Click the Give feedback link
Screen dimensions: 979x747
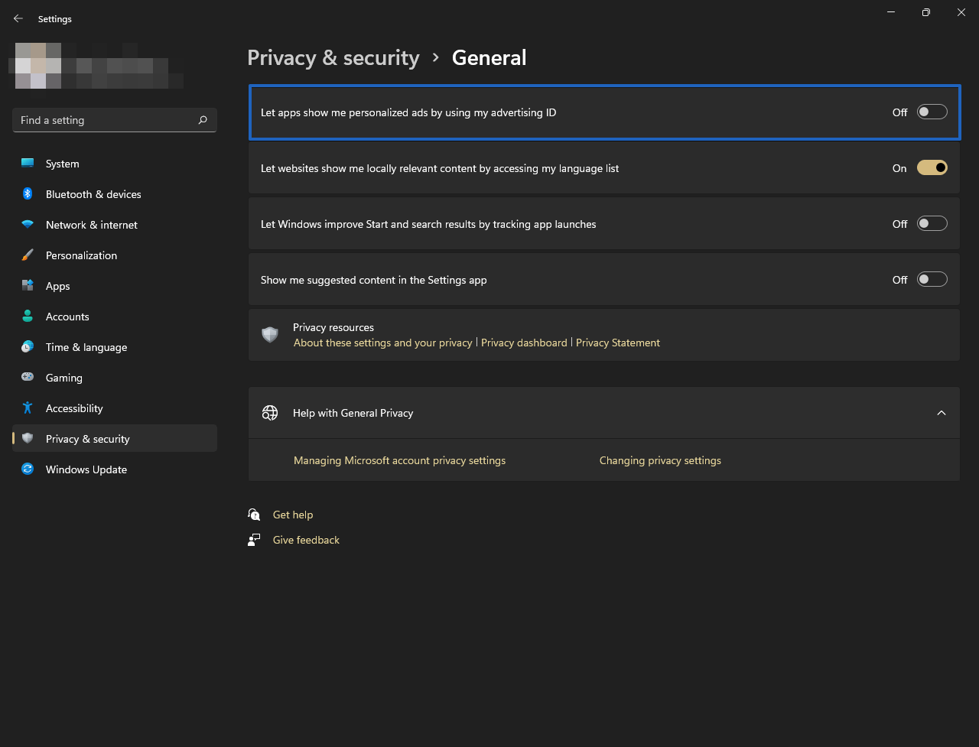[x=306, y=540]
